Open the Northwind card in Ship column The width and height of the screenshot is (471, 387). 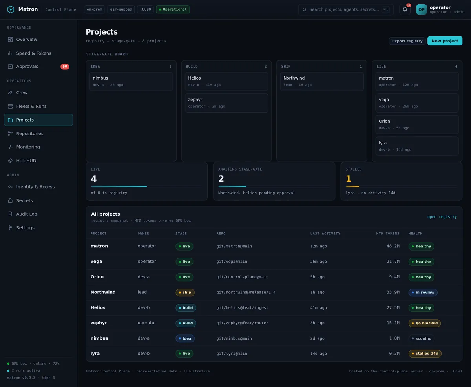[x=322, y=81]
